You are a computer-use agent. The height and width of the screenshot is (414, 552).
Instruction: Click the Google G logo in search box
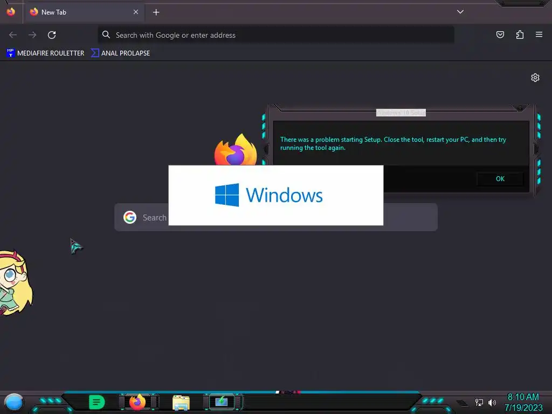[x=130, y=217]
